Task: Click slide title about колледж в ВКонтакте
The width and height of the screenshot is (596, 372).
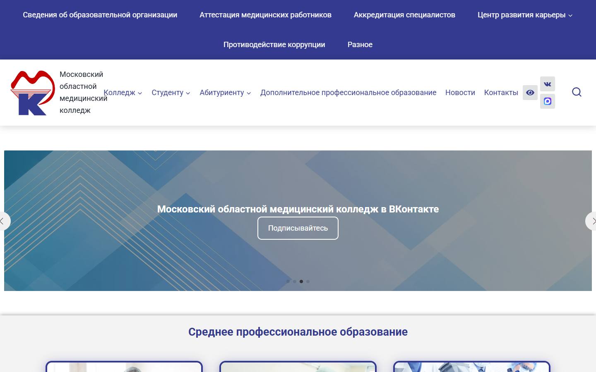Action: 298,209
